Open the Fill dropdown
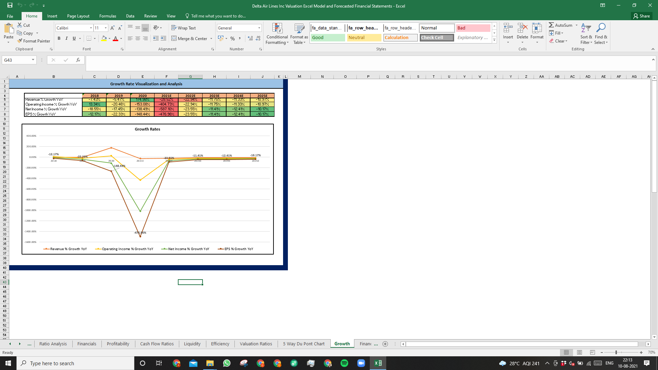658x370 pixels. tap(557, 33)
